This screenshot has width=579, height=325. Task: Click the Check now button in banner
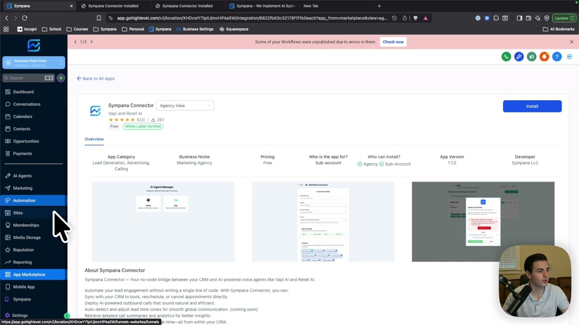(x=393, y=42)
